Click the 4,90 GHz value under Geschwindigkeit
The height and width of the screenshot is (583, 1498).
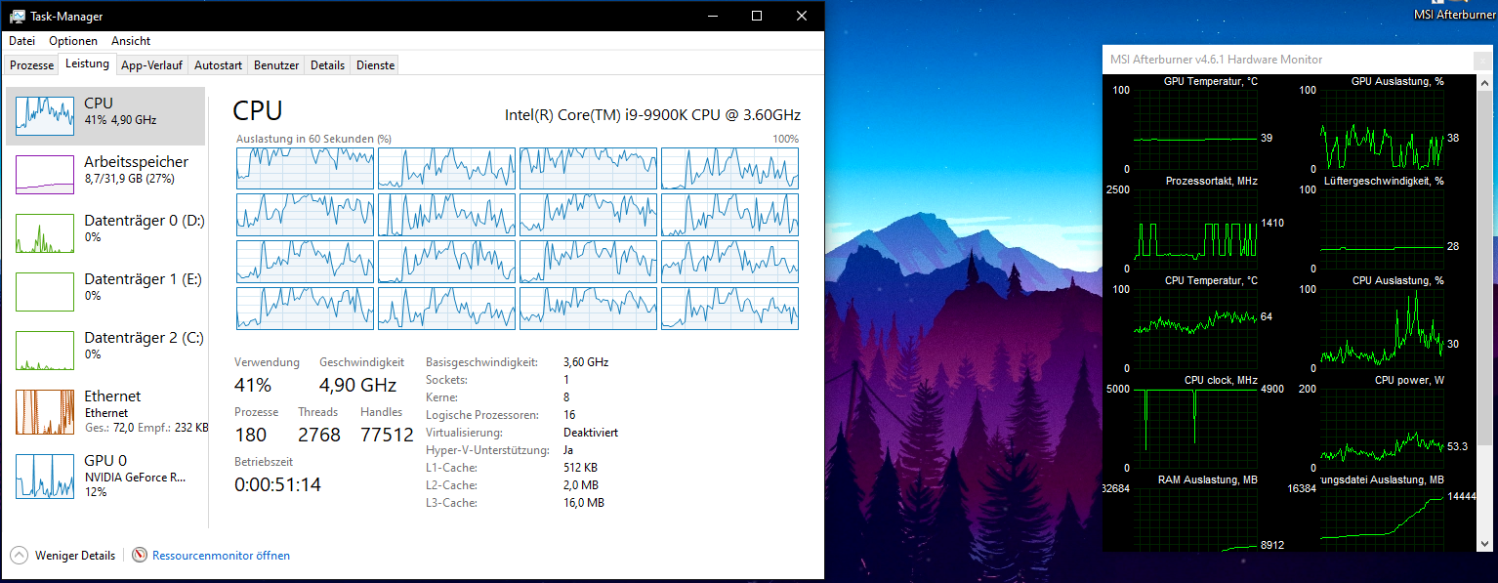358,384
